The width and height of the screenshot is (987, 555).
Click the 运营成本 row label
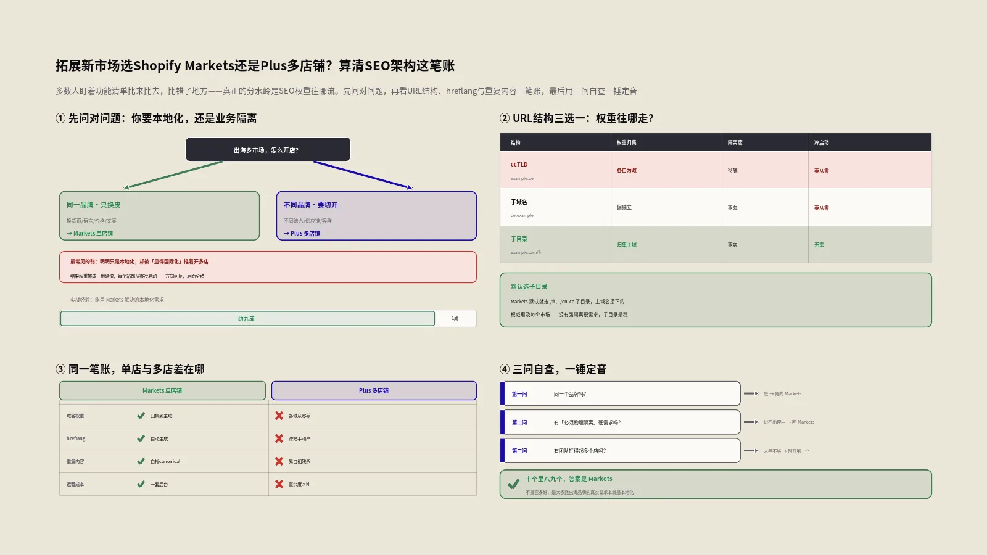[75, 485]
